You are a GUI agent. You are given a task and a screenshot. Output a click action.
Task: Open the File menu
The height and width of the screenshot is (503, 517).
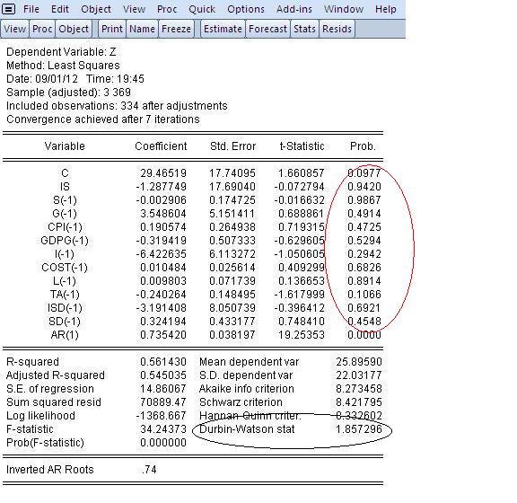pyautogui.click(x=31, y=9)
